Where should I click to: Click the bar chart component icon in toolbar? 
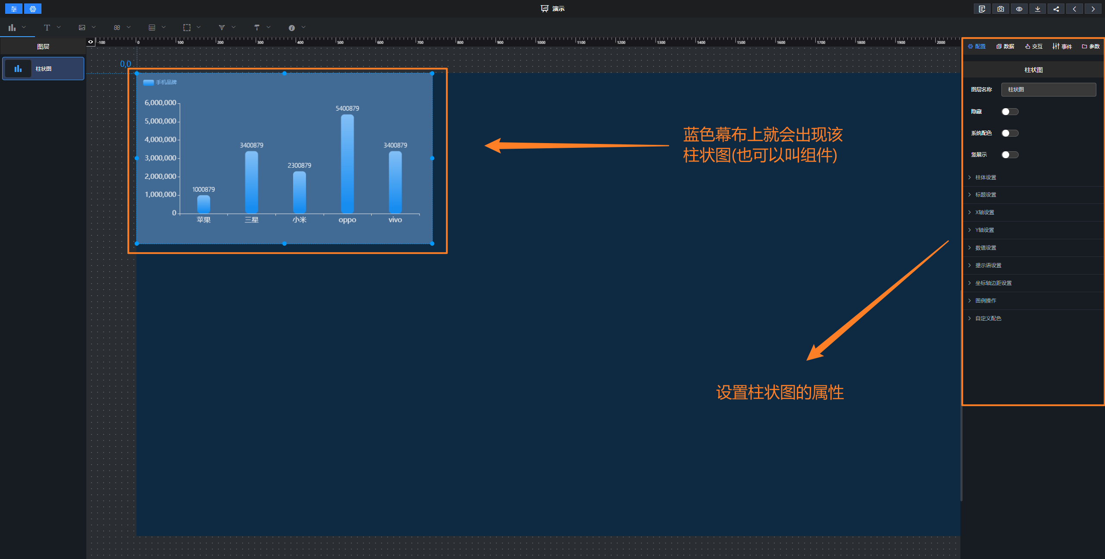coord(12,28)
